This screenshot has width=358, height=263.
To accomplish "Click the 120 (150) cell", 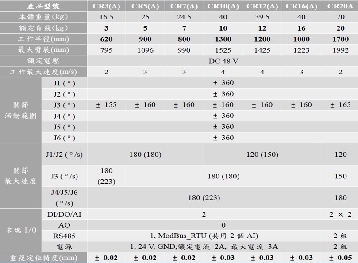I will click(x=262, y=154).
